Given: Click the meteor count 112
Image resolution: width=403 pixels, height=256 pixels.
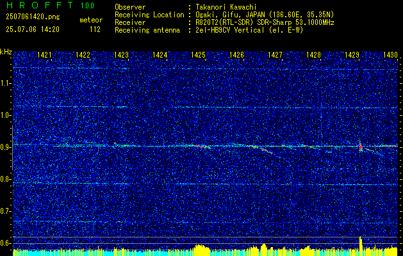Looking at the screenshot, I should pos(95,29).
